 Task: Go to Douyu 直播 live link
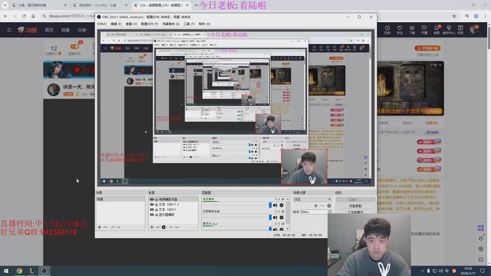click(66, 29)
